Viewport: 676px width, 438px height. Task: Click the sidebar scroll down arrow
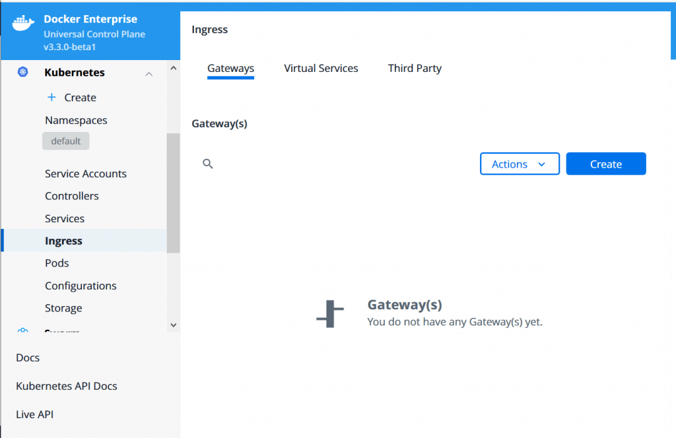click(x=174, y=325)
